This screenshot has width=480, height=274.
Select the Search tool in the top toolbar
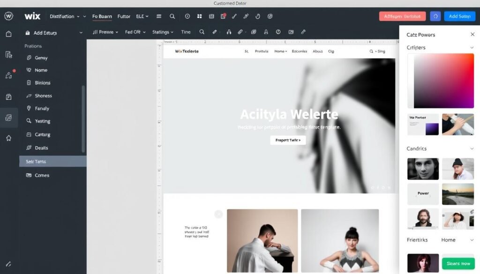coord(172,16)
